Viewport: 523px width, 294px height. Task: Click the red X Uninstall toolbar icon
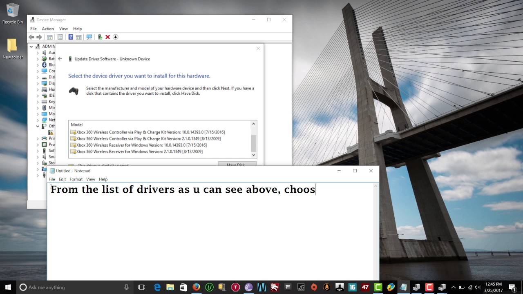107,37
